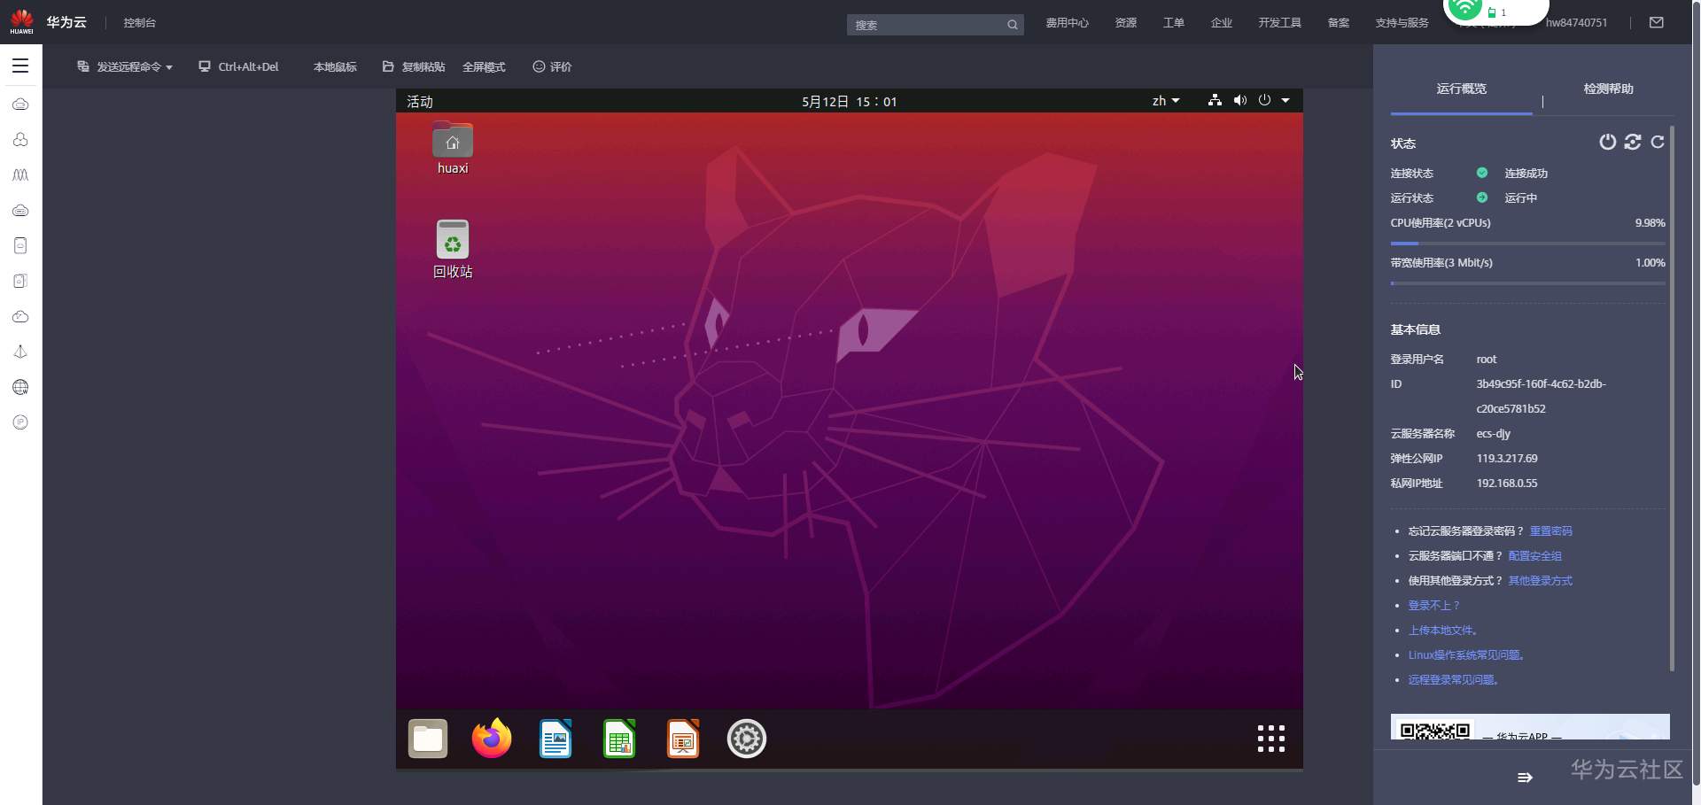Collapse the side panel with the arrow button

point(1525,778)
